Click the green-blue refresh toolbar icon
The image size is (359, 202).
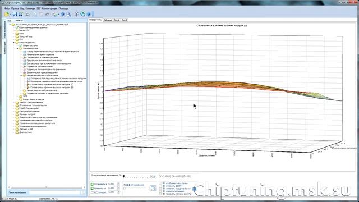pyautogui.click(x=82, y=14)
